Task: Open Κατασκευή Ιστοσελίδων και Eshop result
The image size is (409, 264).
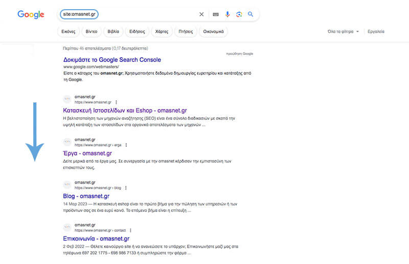Action: 125,110
